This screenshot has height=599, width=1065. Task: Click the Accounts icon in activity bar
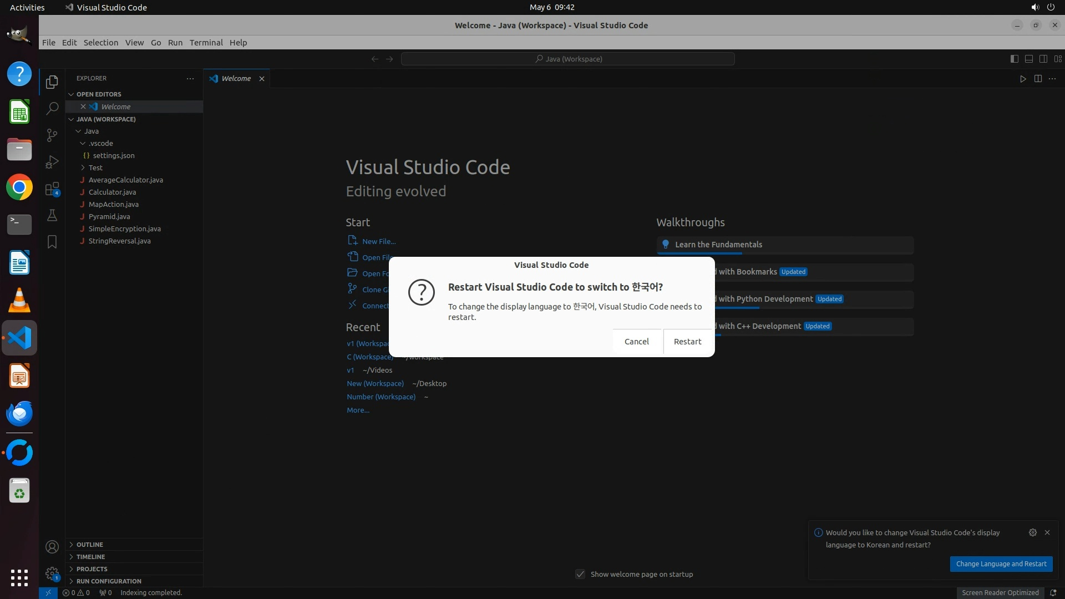[x=52, y=547]
